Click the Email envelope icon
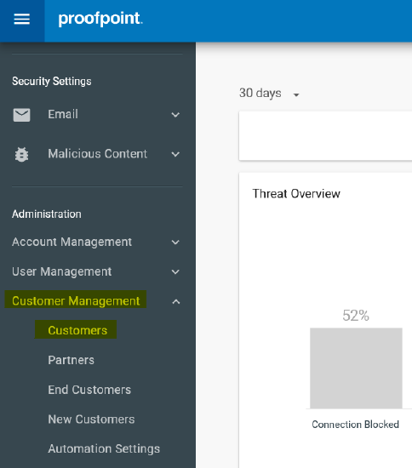The image size is (412, 468). pos(21,115)
